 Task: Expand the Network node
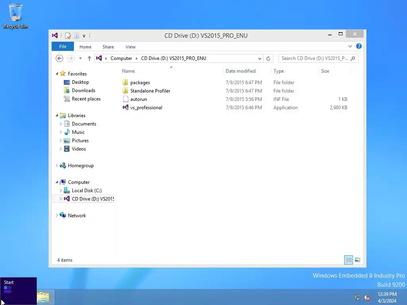click(57, 216)
